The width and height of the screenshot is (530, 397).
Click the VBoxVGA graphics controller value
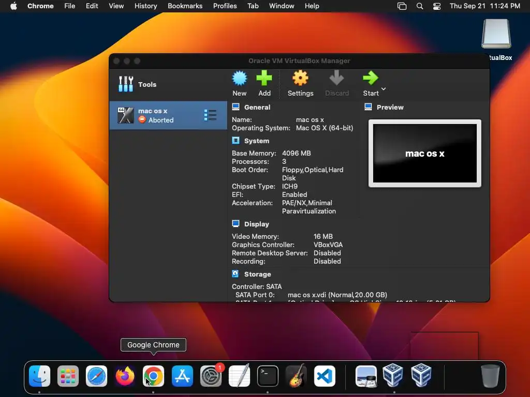coord(328,245)
